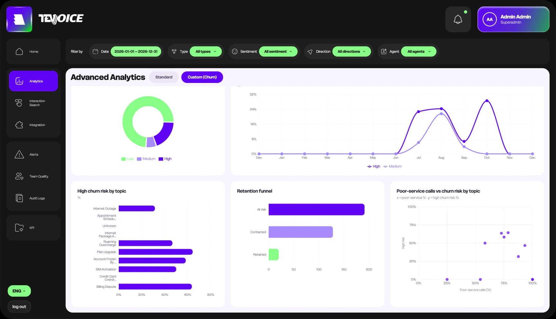Click the Contacted funnel bar
556x319 pixels.
point(301,232)
